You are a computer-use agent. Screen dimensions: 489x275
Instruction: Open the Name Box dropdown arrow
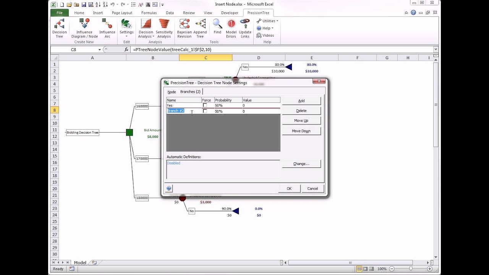(x=100, y=50)
